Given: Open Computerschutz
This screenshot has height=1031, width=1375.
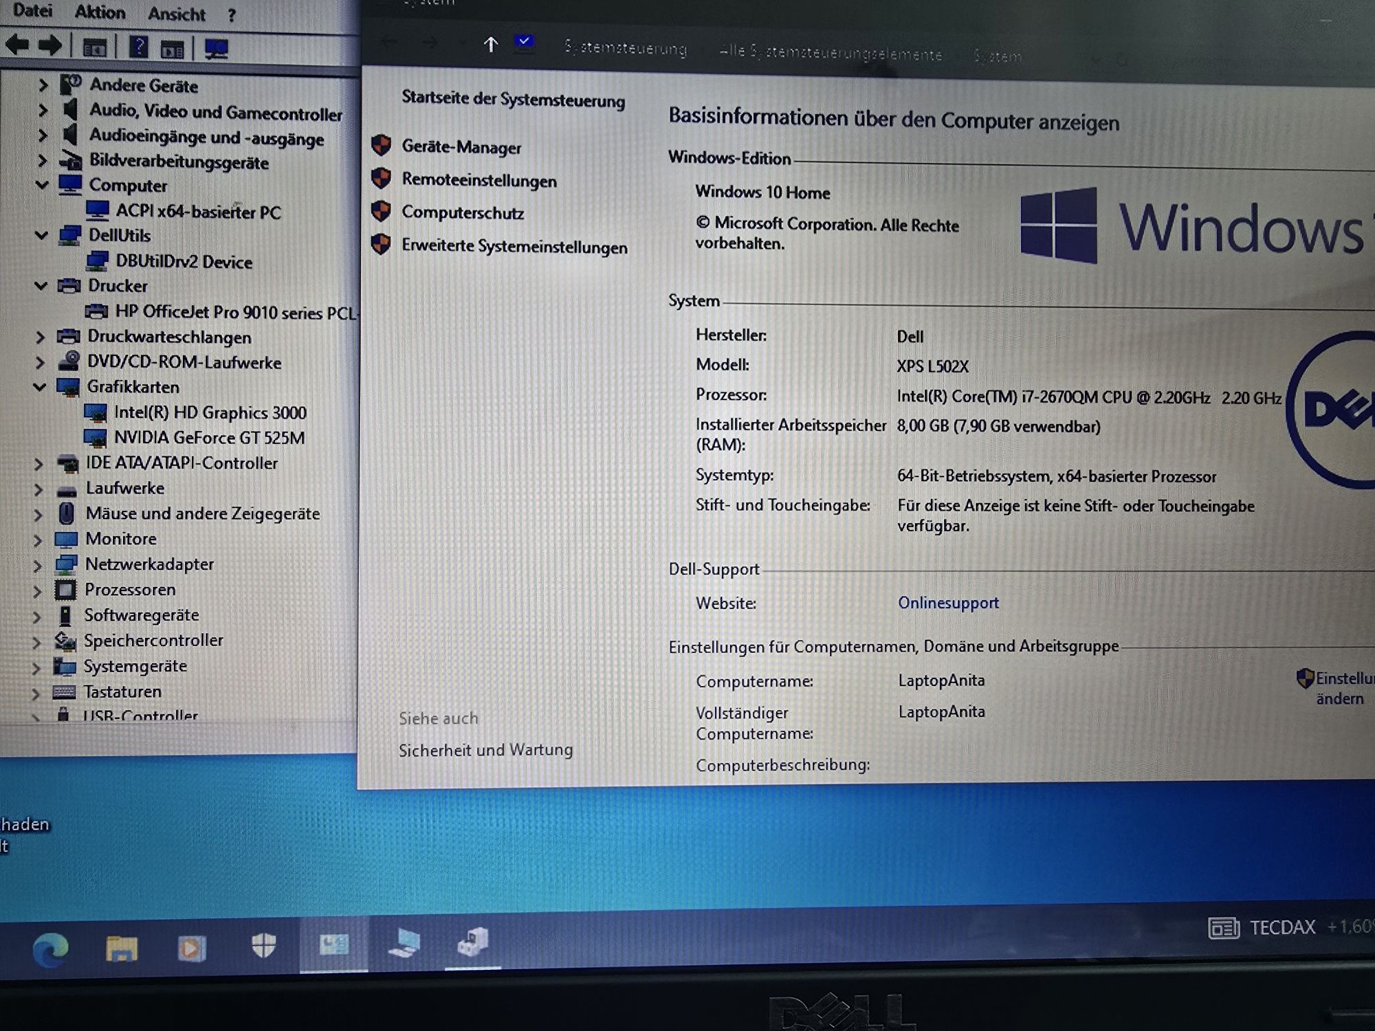Looking at the screenshot, I should pyautogui.click(x=463, y=212).
